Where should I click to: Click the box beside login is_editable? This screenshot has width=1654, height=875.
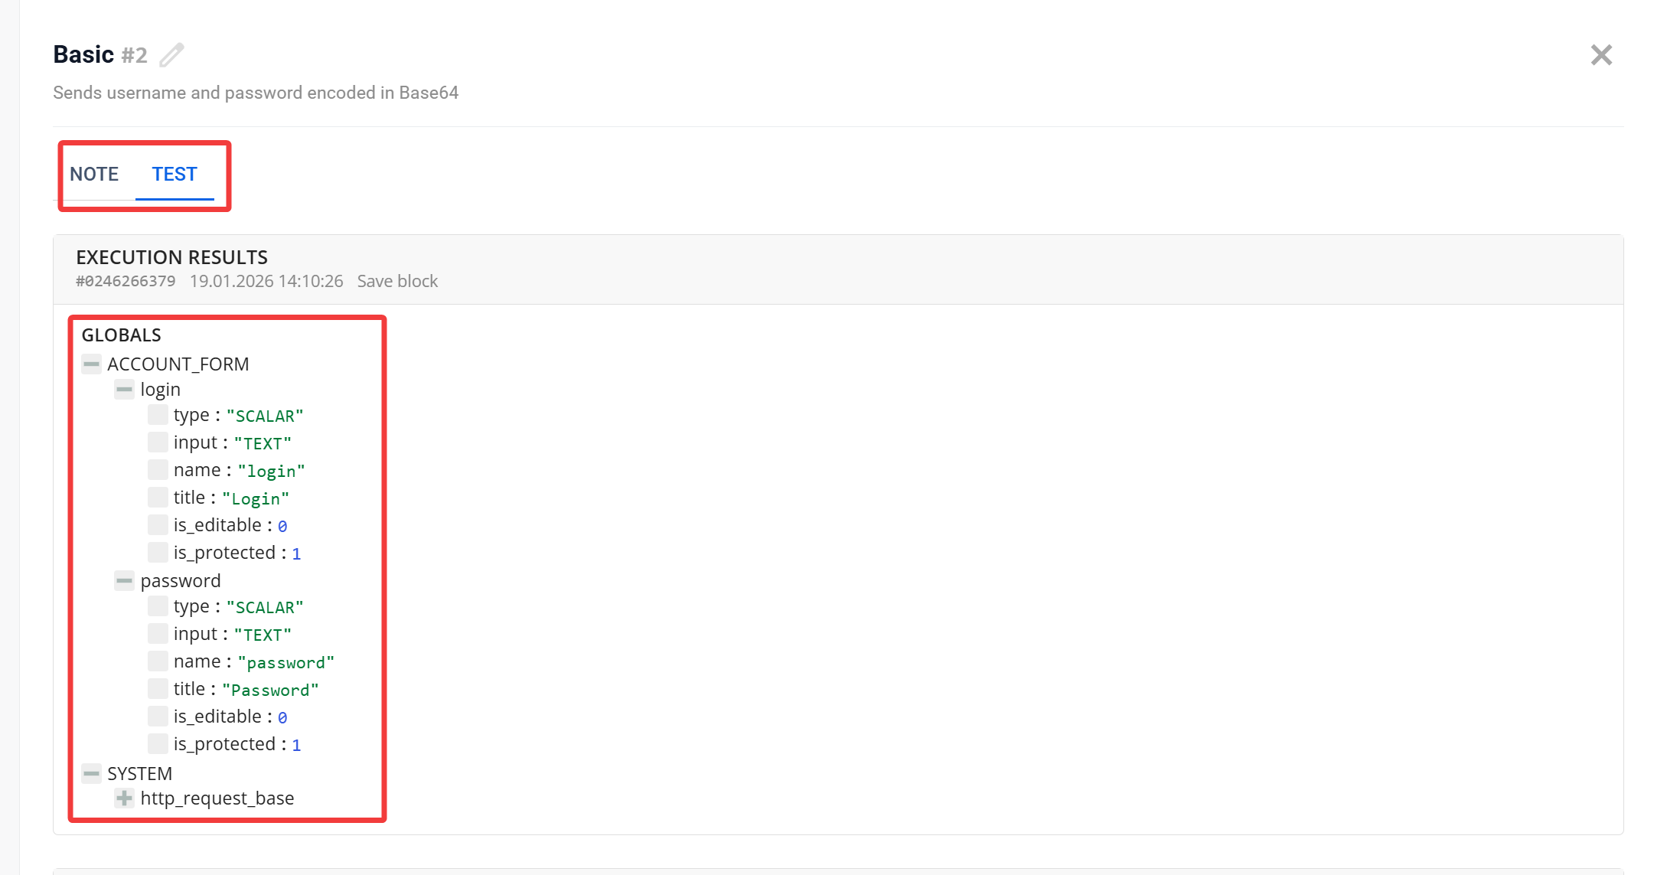point(158,525)
